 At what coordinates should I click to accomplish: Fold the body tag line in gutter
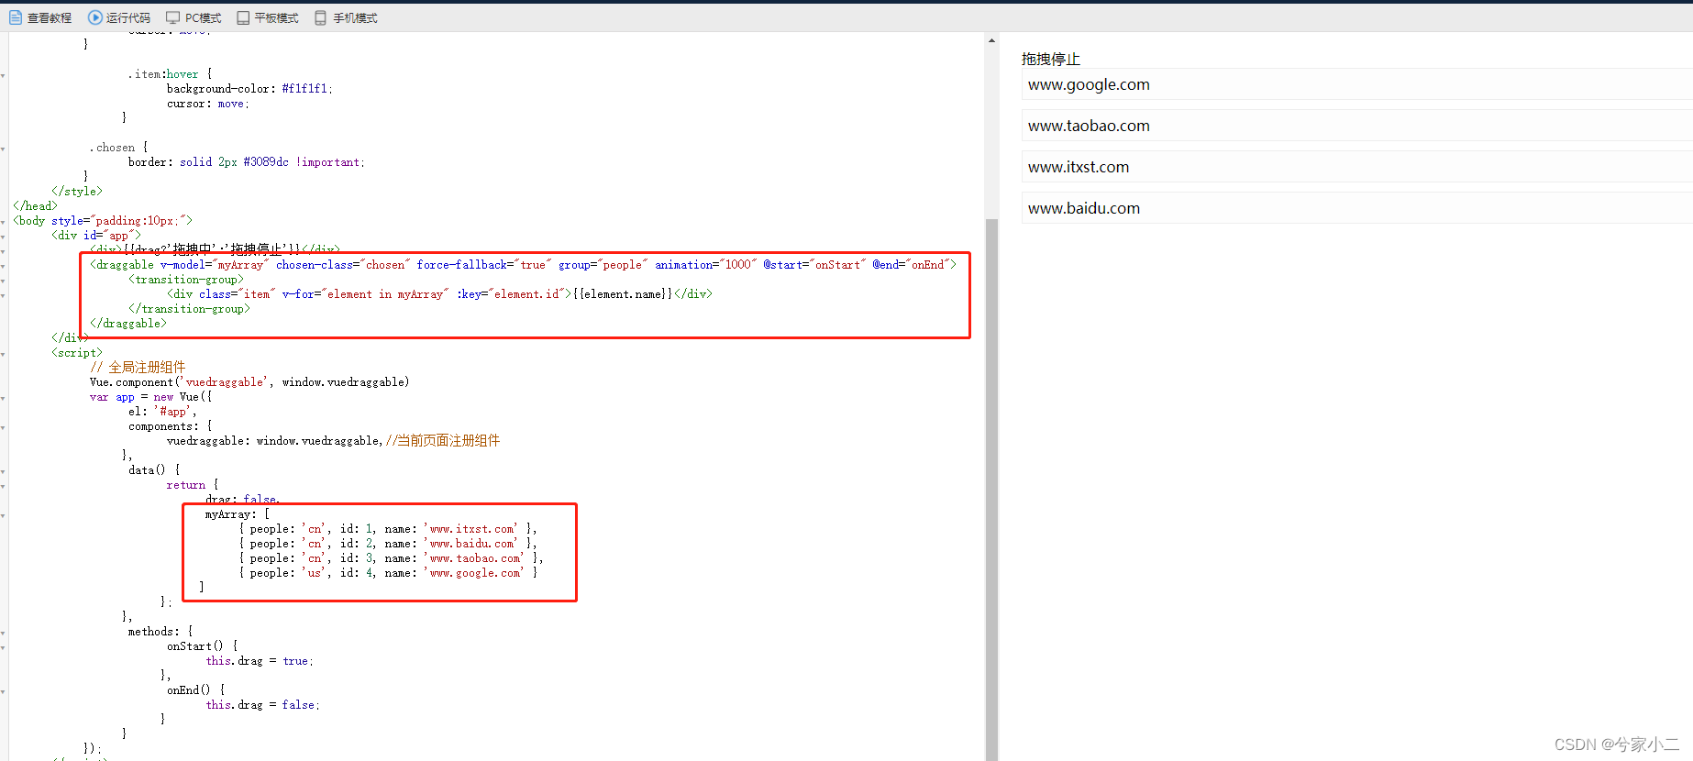point(4,222)
